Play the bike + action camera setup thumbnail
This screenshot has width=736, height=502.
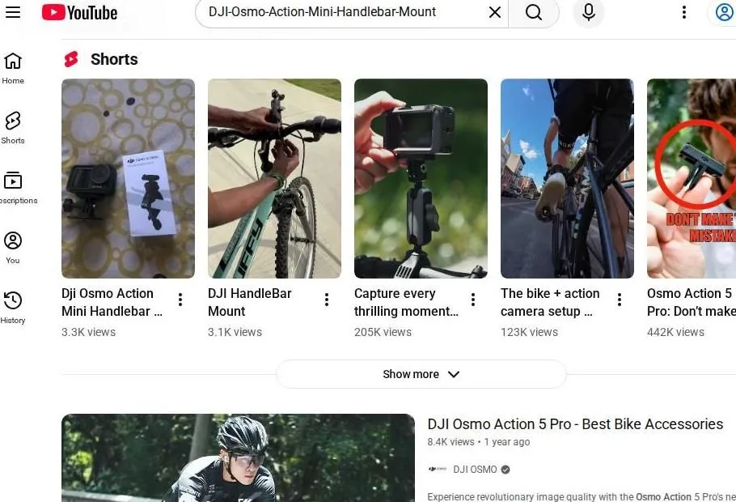(x=568, y=178)
